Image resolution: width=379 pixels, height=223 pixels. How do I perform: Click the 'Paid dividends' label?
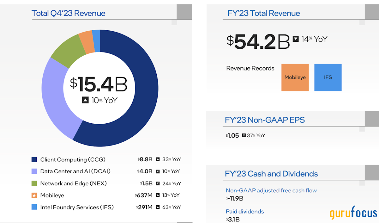(245, 212)
